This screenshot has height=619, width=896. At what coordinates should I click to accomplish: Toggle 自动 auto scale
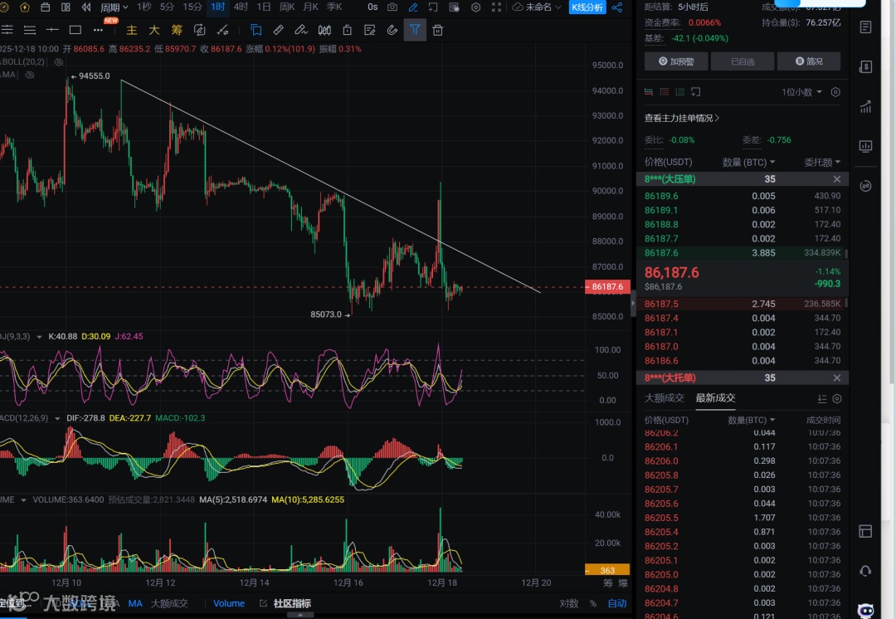pos(617,603)
